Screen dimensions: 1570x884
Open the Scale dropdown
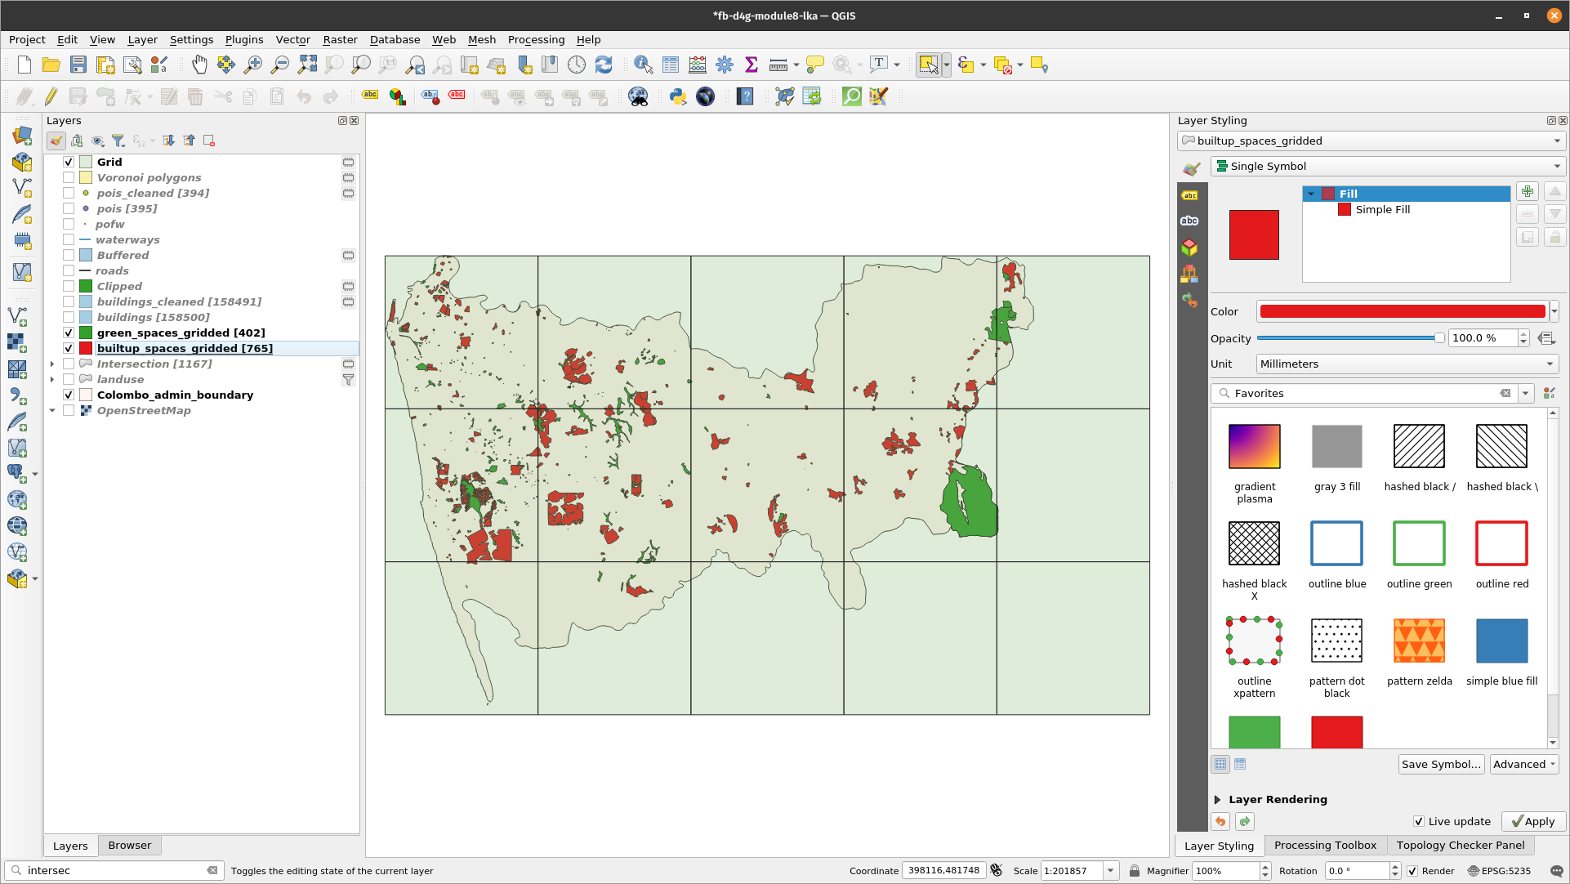[1111, 871]
